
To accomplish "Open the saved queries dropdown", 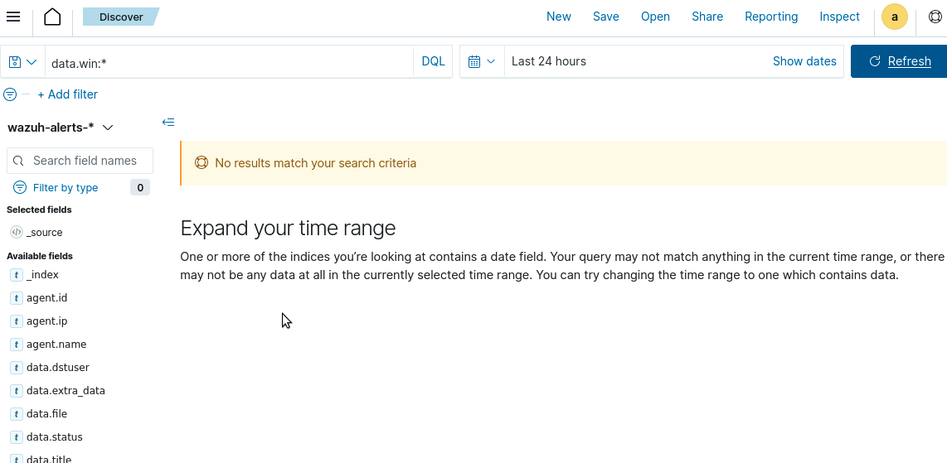I will coord(22,62).
